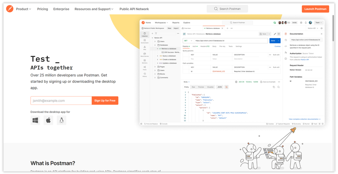The width and height of the screenshot is (338, 174).
Task: Go to the Pricing page
Action: pos(43,9)
